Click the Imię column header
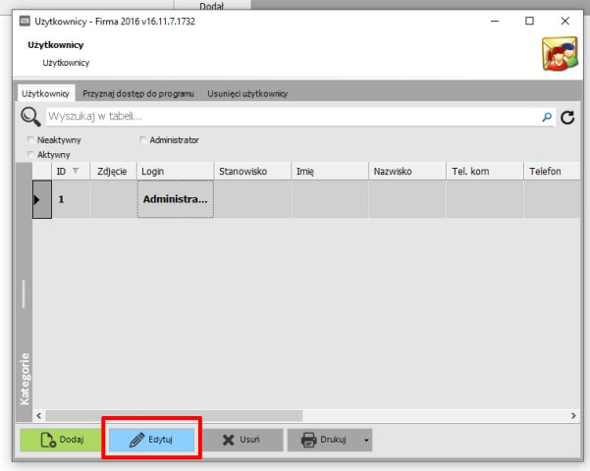This screenshot has width=590, height=471. (330, 171)
